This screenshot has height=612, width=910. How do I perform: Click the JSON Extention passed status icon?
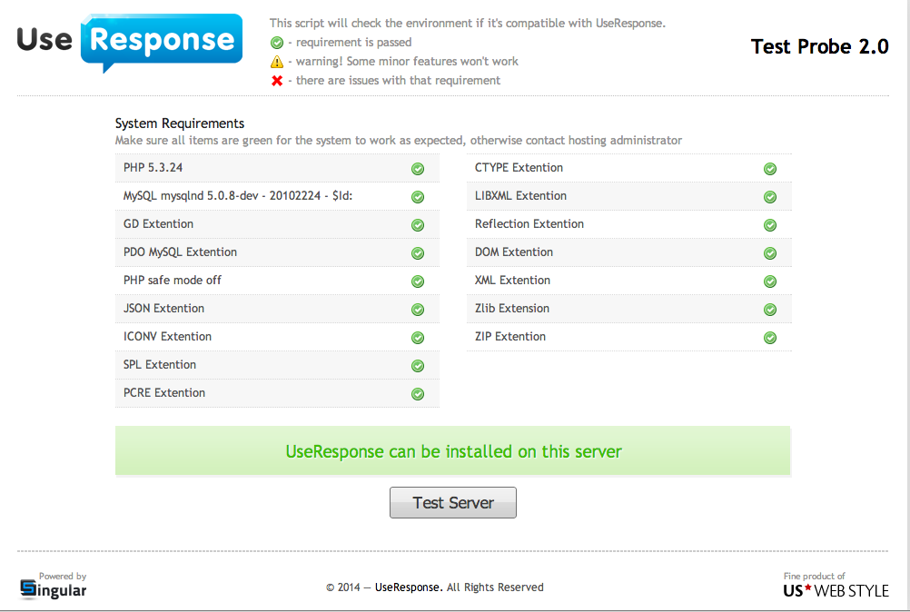pyautogui.click(x=418, y=310)
